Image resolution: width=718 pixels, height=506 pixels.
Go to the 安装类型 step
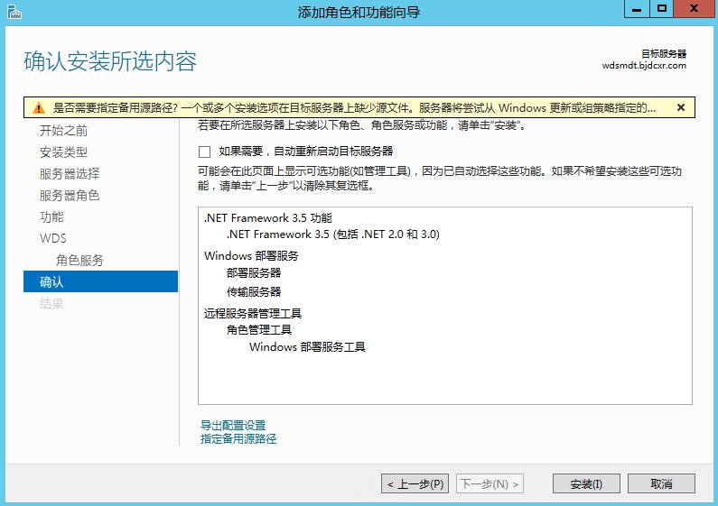pyautogui.click(x=63, y=152)
